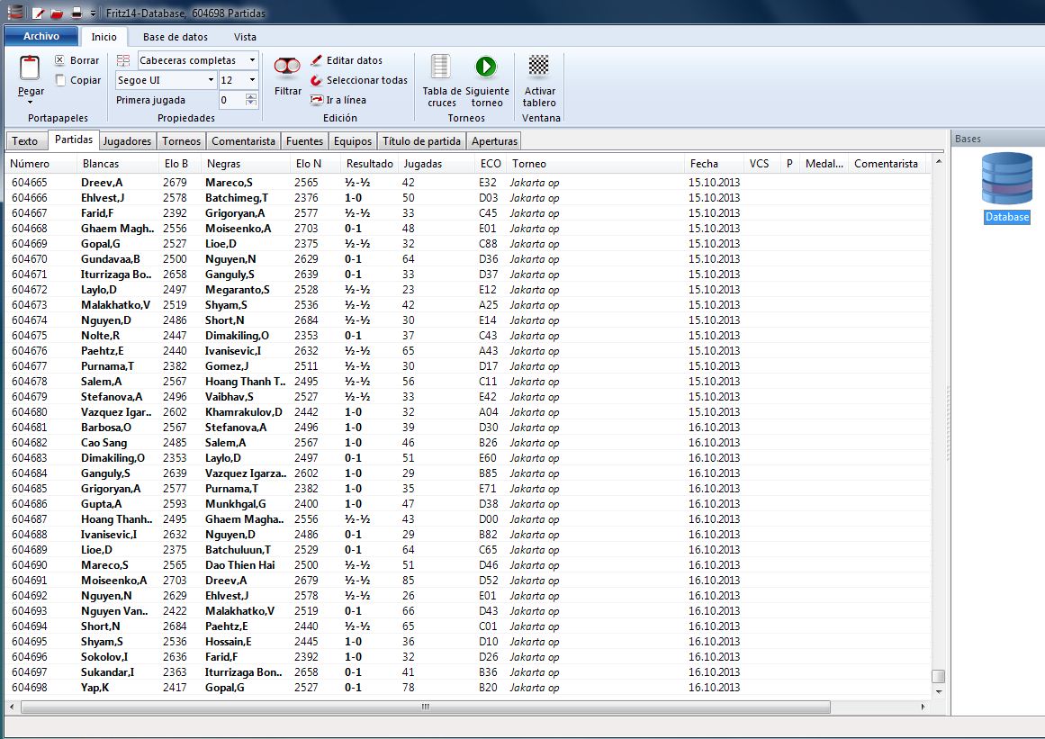Open the quick access toolbar customize arrow
Screen dimensions: 1045x739
[93, 14]
